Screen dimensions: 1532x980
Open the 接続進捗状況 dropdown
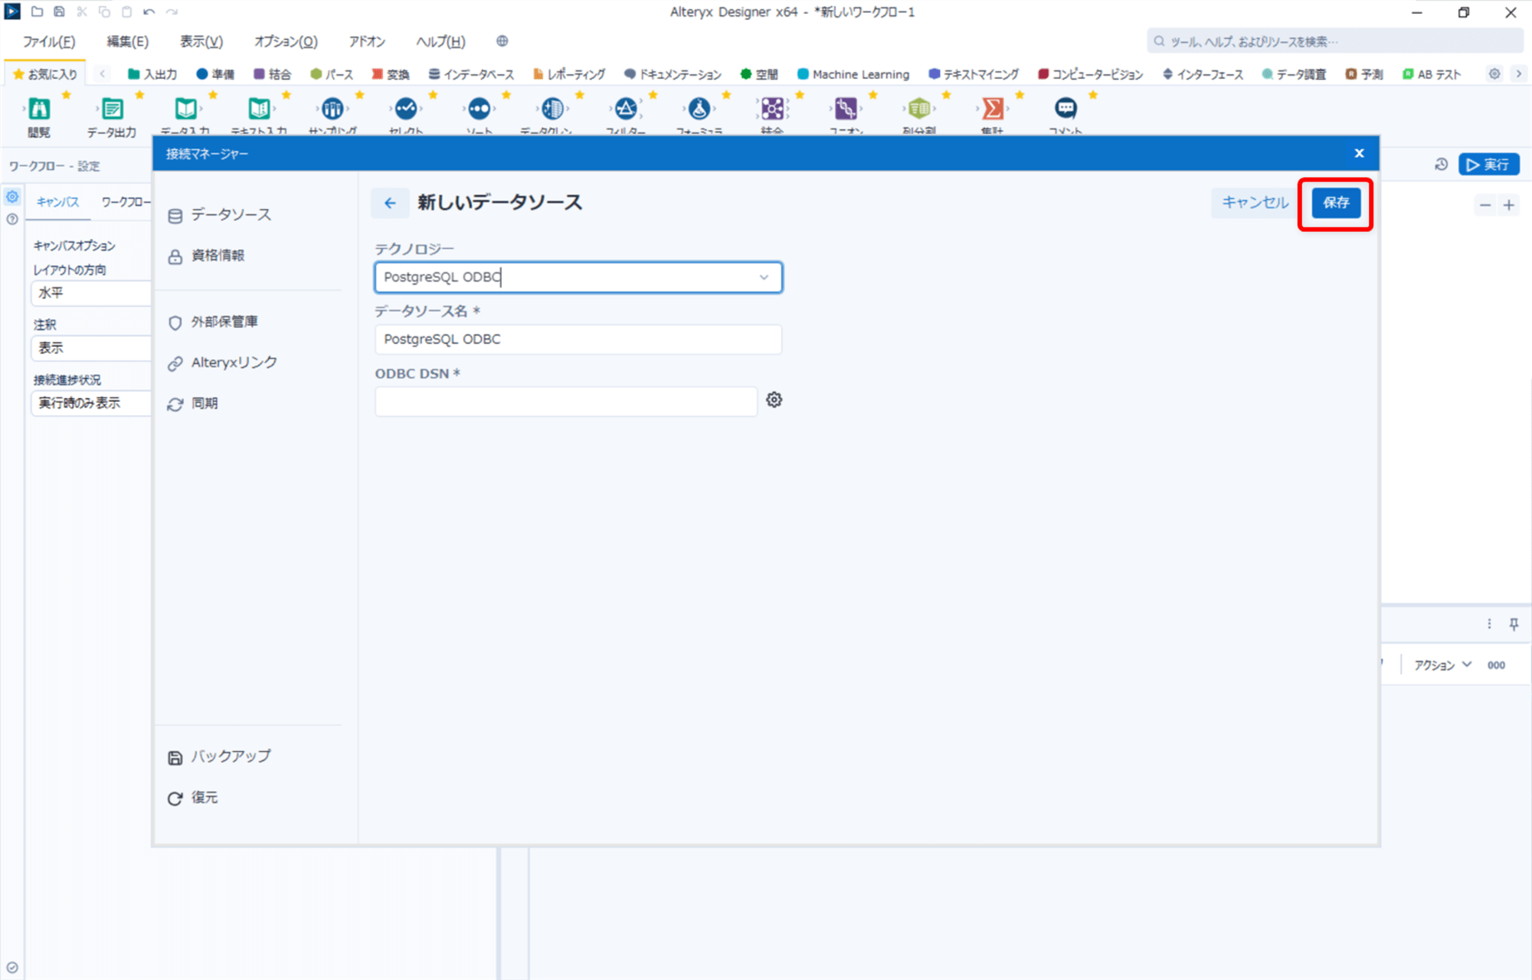[91, 403]
